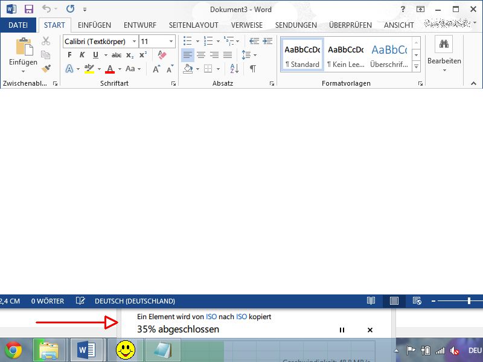
Task: Click the 0 WÖRTER word count
Action: (48, 301)
